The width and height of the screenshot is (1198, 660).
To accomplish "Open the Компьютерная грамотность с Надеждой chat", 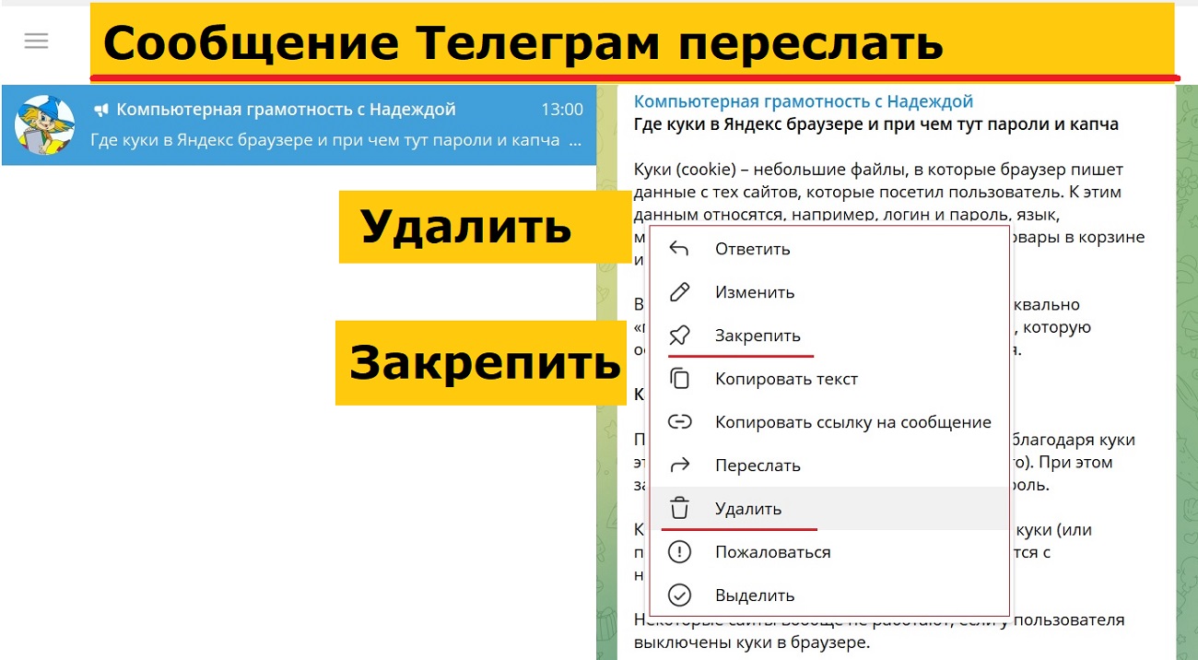I will point(299,125).
